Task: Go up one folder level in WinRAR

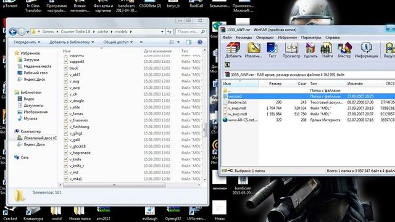Action: coord(227,65)
